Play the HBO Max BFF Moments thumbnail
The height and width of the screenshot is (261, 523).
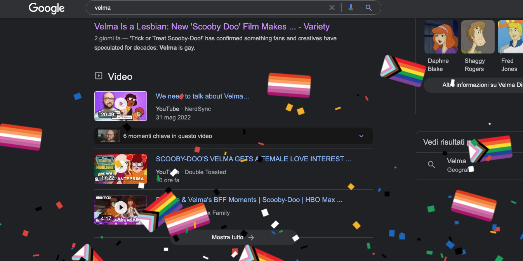click(121, 209)
